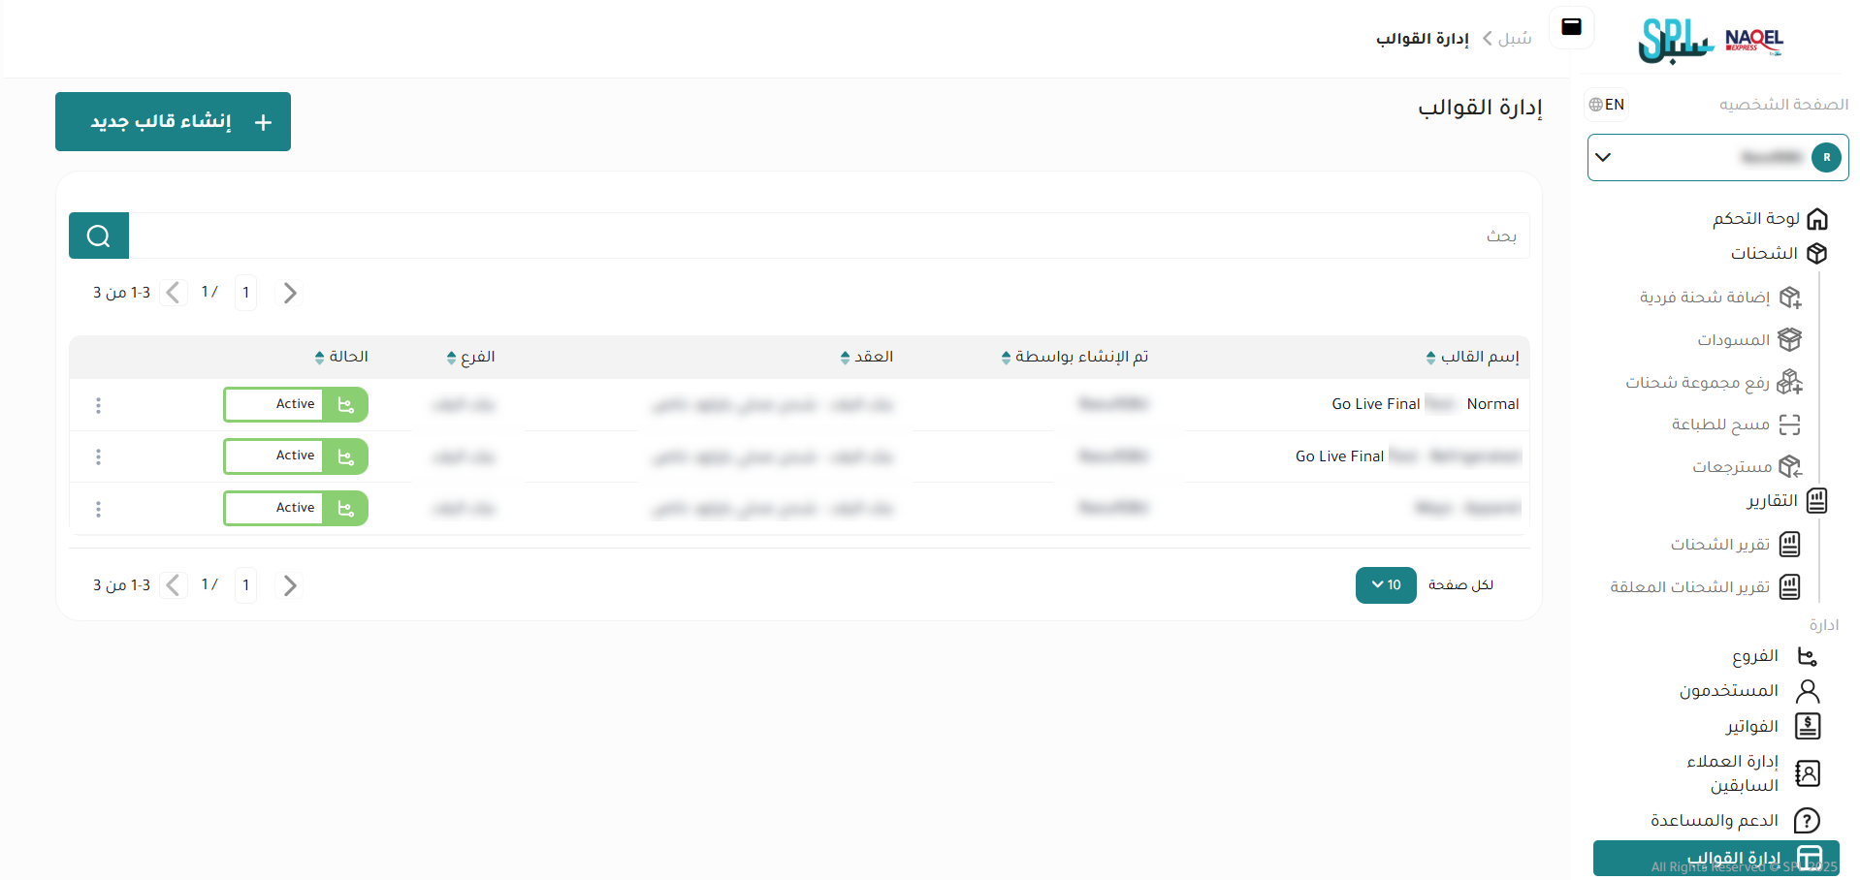Open three-dot menu for the third template row
The height and width of the screenshot is (880, 1860).
[x=98, y=509]
